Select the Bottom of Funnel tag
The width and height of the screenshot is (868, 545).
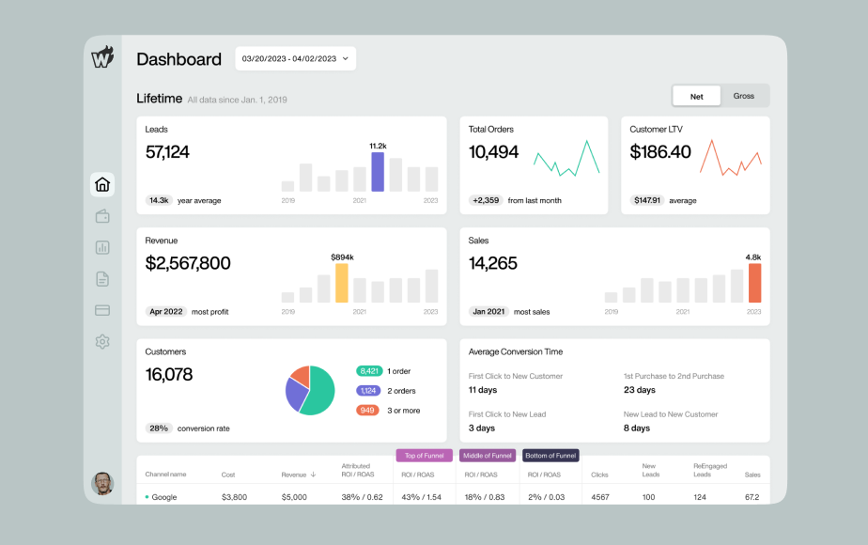click(x=550, y=456)
